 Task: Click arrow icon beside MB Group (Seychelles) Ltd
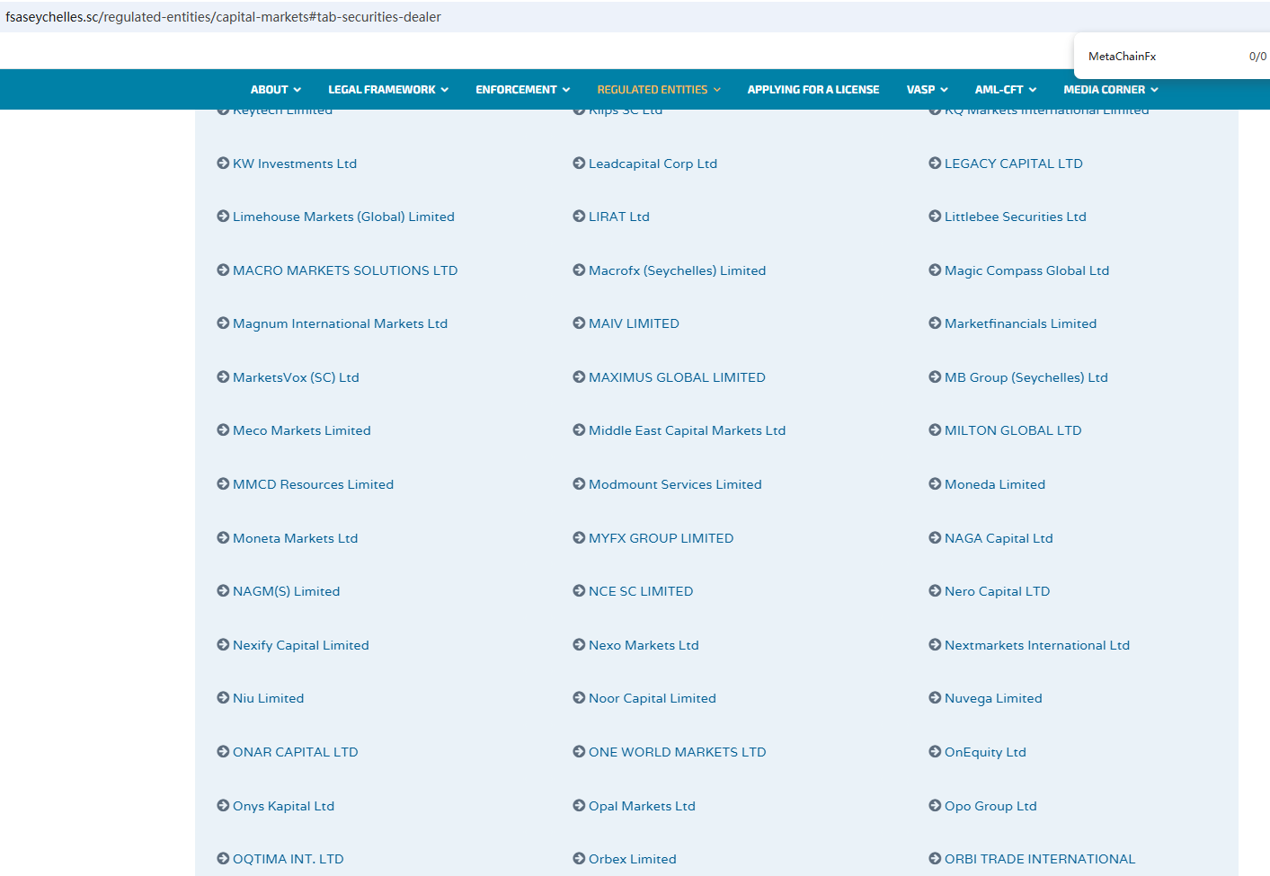[935, 377]
